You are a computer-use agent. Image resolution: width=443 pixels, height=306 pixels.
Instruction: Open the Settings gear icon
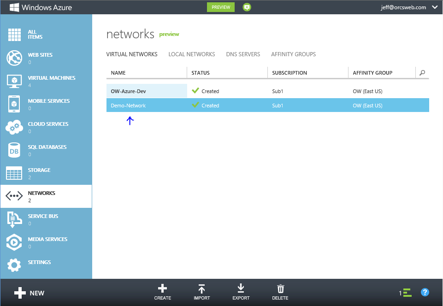(14, 265)
